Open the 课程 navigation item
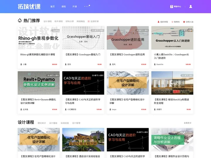This screenshot has height=158, width=211. 64,6
